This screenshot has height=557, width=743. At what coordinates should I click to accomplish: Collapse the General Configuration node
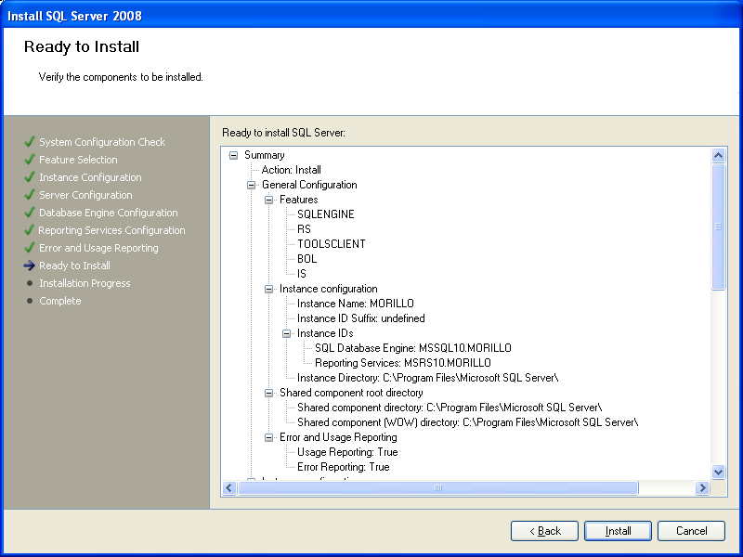tap(251, 185)
